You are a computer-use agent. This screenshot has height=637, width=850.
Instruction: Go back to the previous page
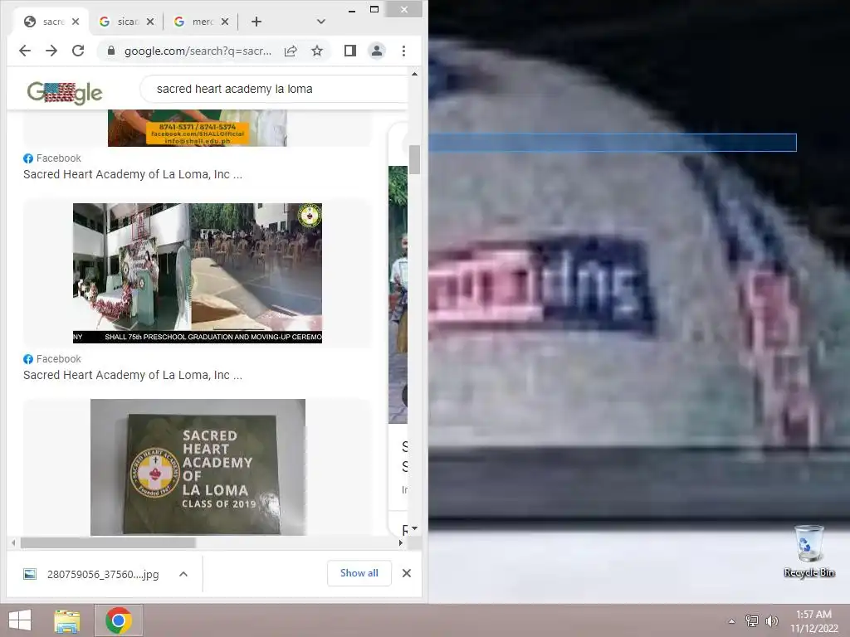(25, 51)
